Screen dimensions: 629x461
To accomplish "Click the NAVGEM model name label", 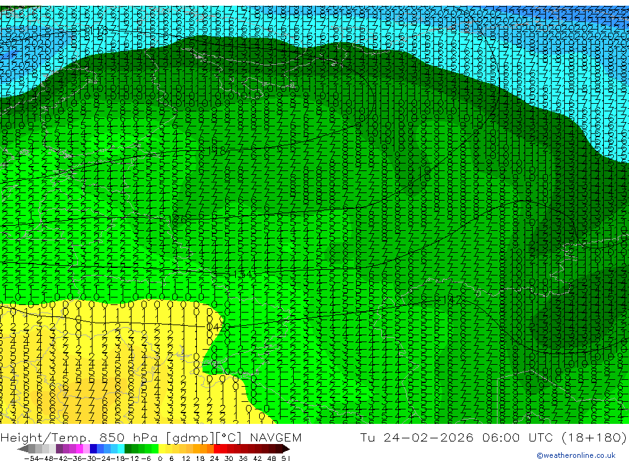I will pyautogui.click(x=276, y=437).
